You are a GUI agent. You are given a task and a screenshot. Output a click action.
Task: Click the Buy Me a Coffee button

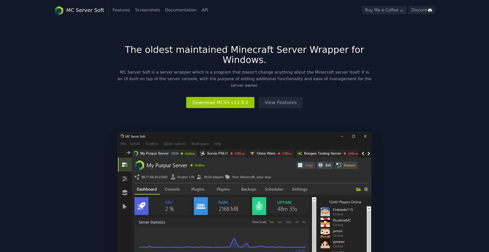(x=384, y=10)
